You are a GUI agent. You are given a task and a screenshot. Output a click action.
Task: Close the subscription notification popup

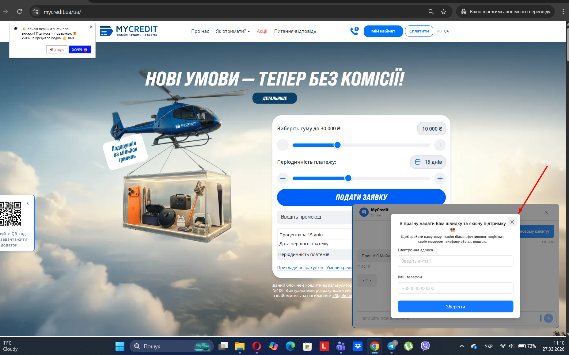91,27
